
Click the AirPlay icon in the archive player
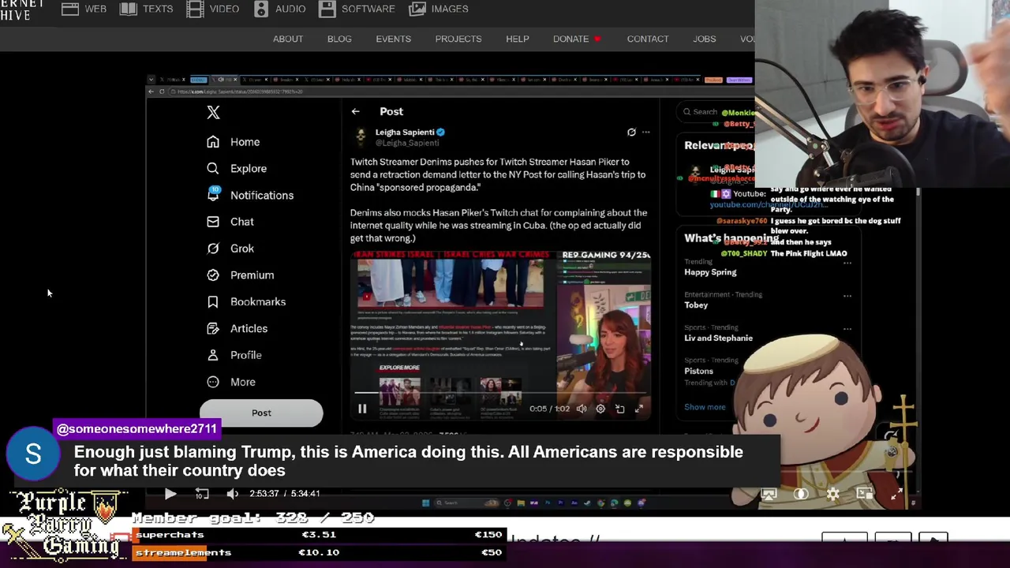pyautogui.click(x=769, y=494)
